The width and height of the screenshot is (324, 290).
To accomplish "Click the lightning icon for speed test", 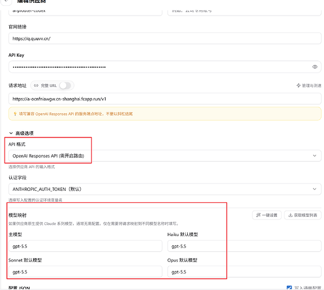I will (x=298, y=86).
